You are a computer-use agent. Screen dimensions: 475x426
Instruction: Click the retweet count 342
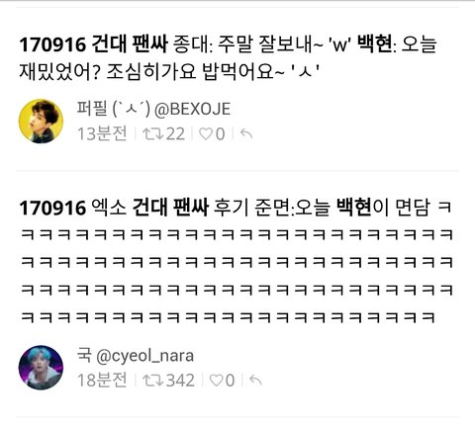click(x=180, y=381)
